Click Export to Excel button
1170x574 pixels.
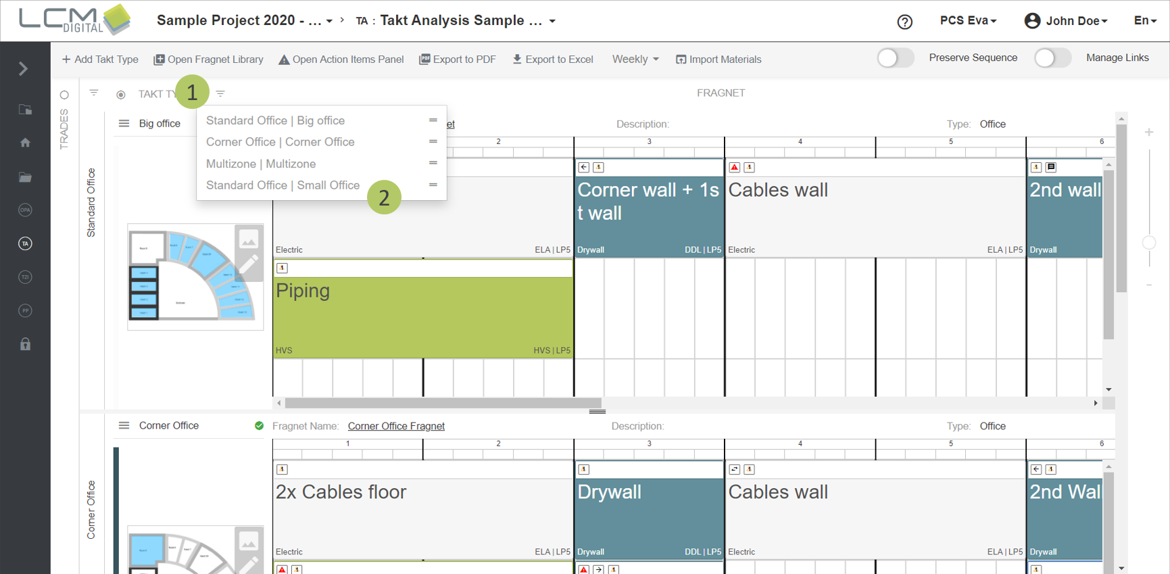tap(552, 59)
